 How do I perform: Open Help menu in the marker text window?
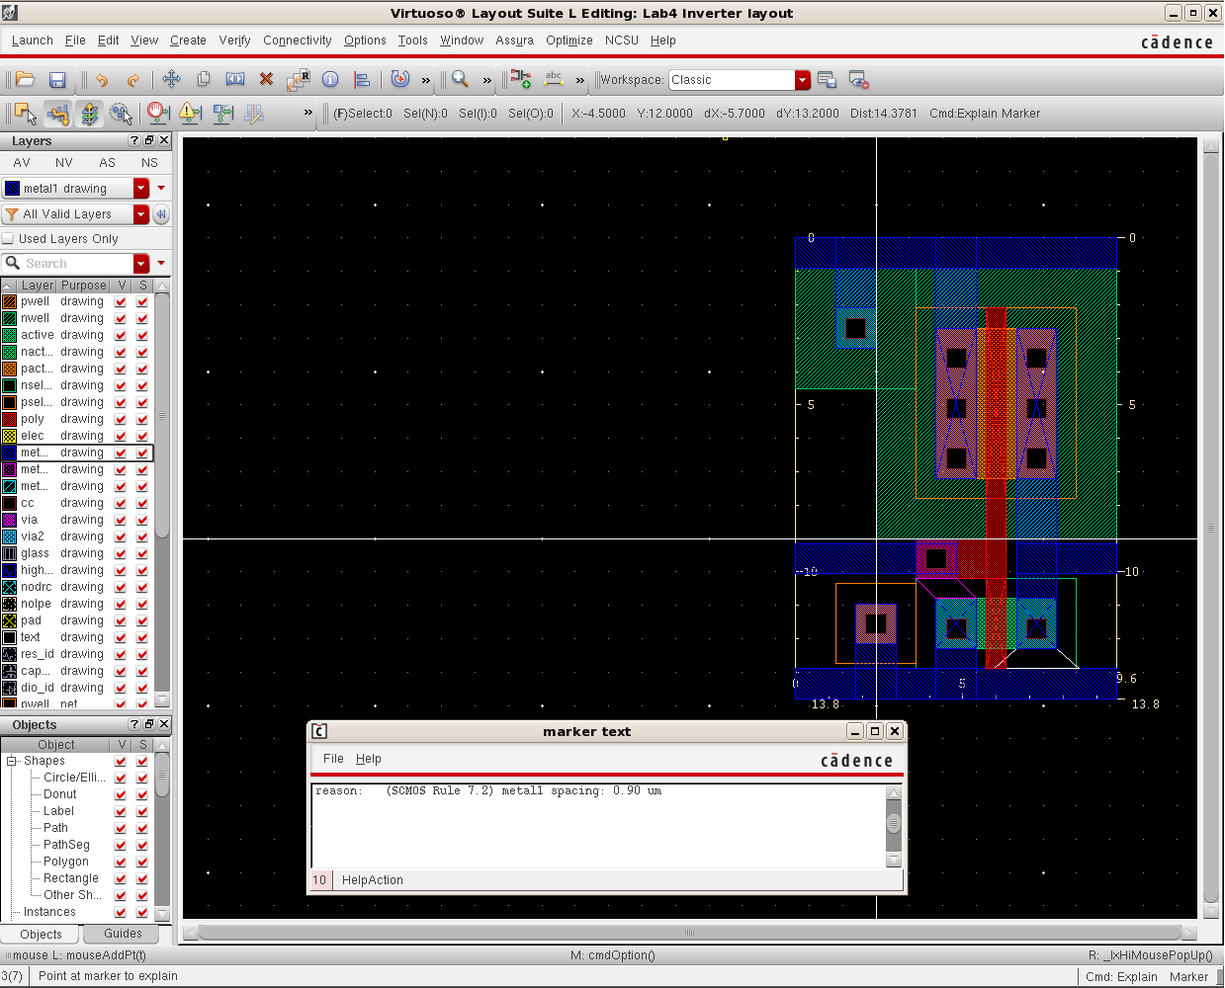point(368,758)
